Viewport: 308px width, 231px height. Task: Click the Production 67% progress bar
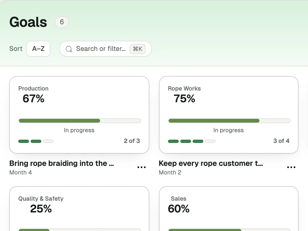(x=80, y=121)
